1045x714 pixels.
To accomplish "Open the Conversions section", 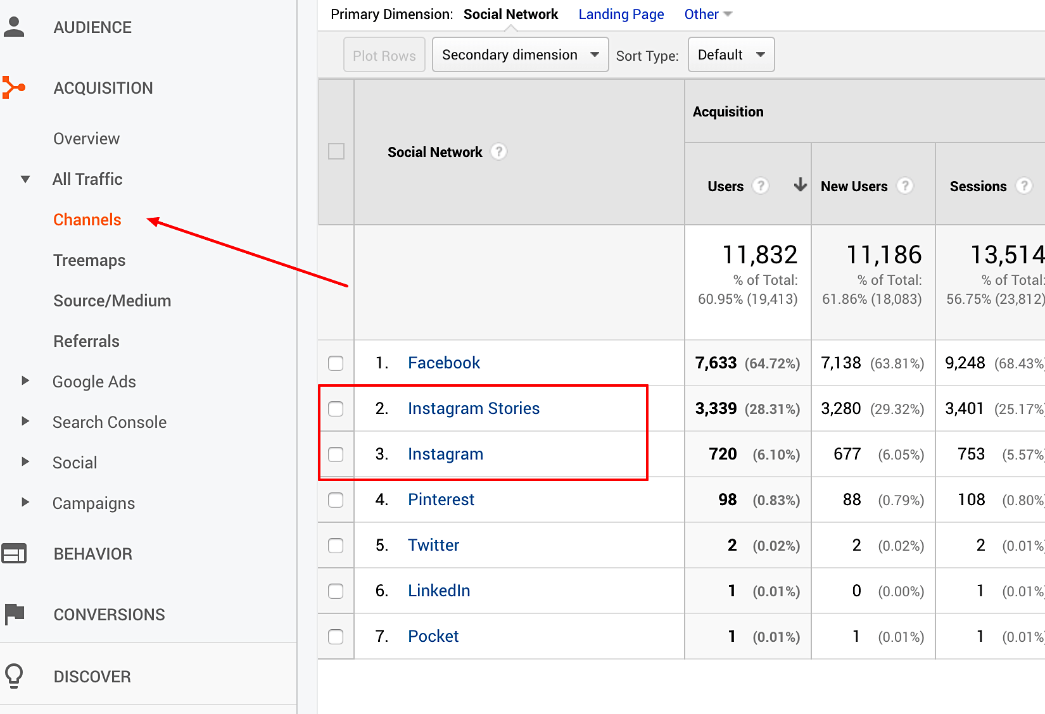I will (x=109, y=615).
